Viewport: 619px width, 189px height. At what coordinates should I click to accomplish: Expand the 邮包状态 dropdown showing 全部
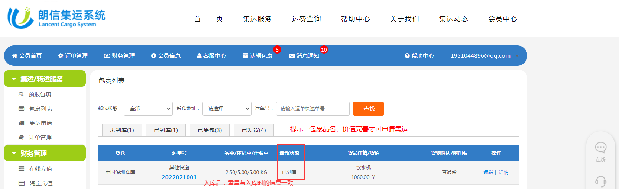click(x=148, y=109)
